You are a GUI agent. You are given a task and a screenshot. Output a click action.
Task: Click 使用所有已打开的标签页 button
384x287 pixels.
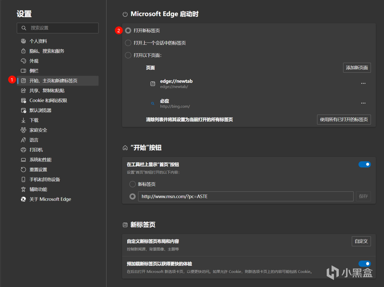click(344, 119)
